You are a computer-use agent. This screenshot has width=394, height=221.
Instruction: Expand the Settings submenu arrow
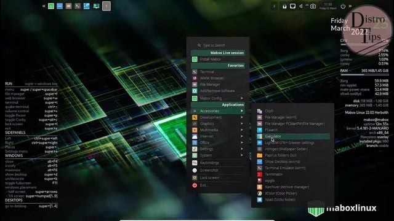[x=242, y=149]
